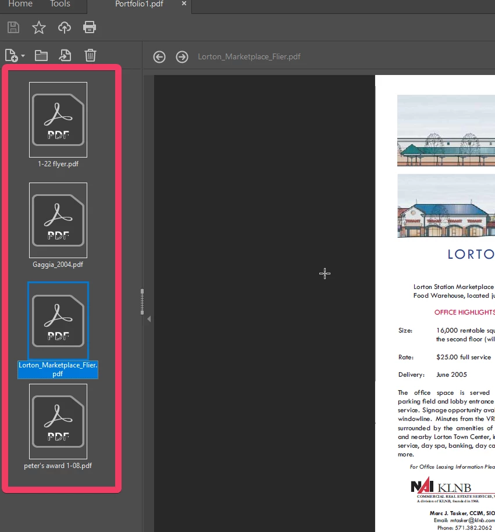495x532 pixels.
Task: Click the Print icon
Action: click(x=90, y=27)
